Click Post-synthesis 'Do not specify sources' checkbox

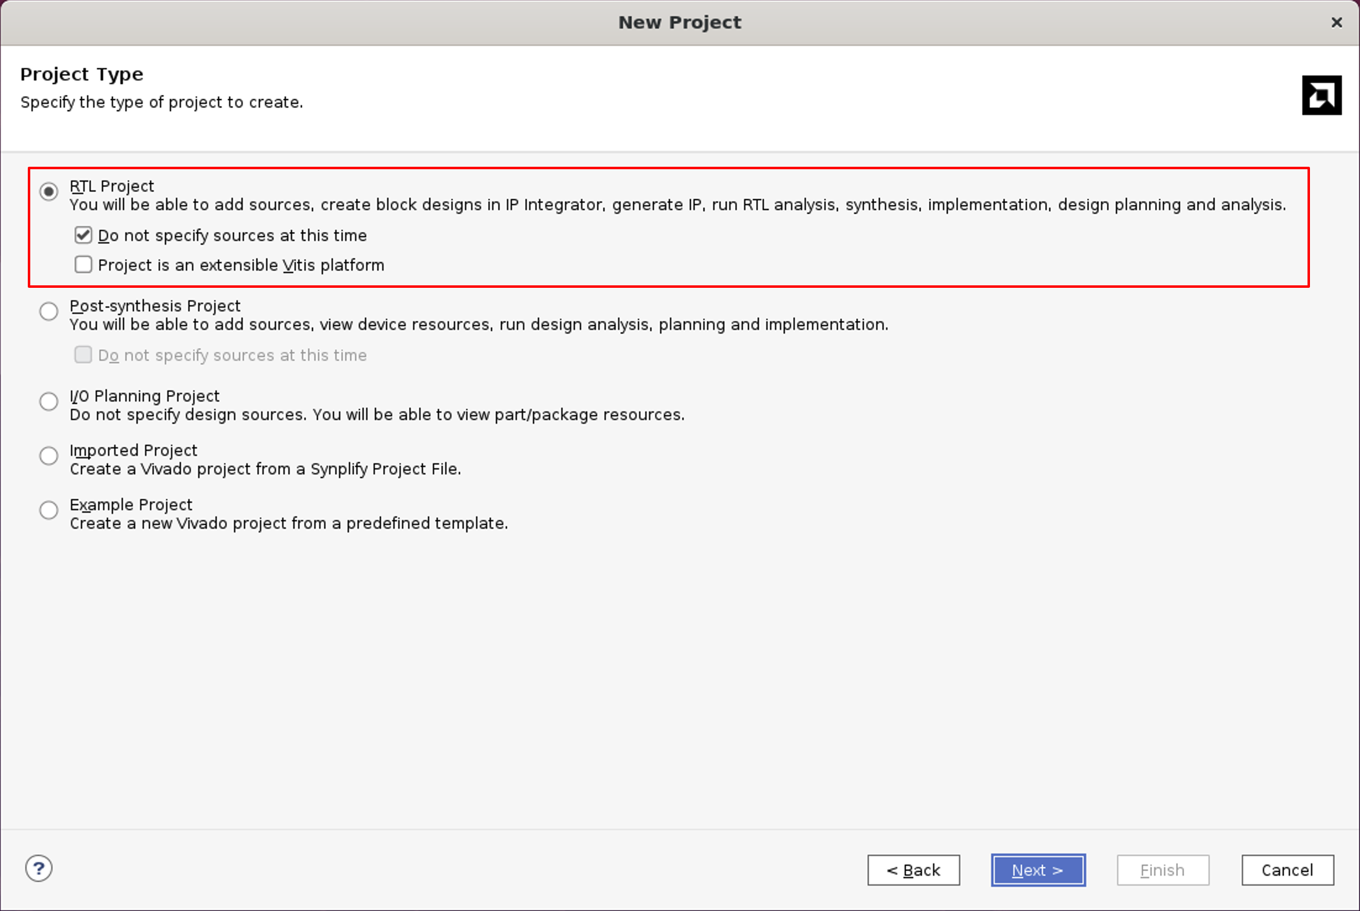pos(83,355)
